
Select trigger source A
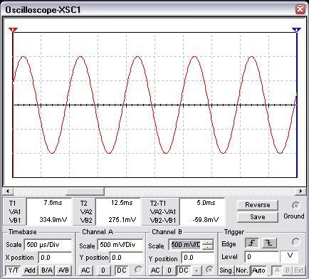point(277,270)
